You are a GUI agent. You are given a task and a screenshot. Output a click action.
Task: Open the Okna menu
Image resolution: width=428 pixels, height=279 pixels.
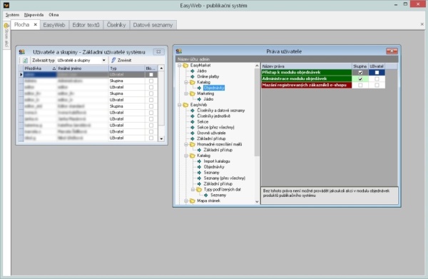tap(53, 15)
